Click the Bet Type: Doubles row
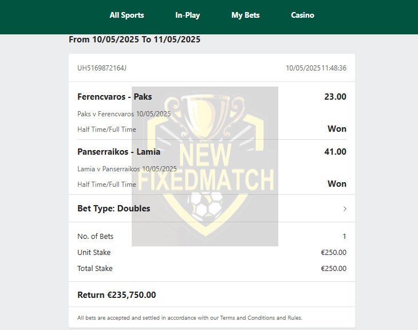418x330 pixels. 212,209
